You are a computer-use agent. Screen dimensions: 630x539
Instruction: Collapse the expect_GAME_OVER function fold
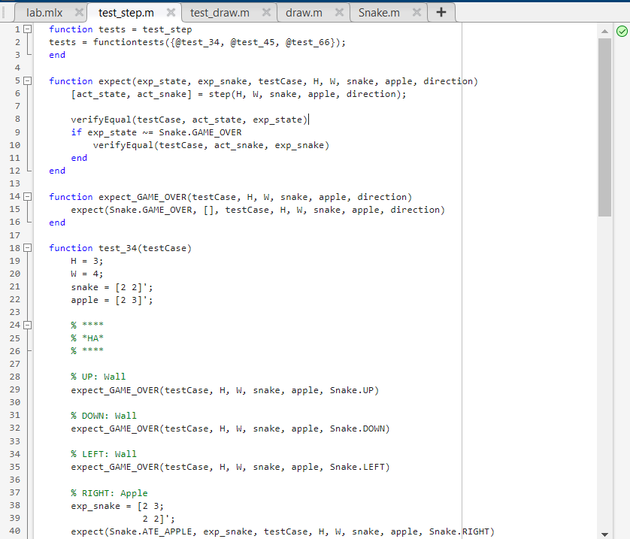click(x=26, y=196)
